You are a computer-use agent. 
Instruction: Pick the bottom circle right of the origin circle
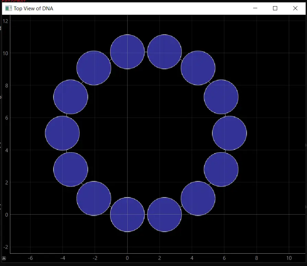164,215
